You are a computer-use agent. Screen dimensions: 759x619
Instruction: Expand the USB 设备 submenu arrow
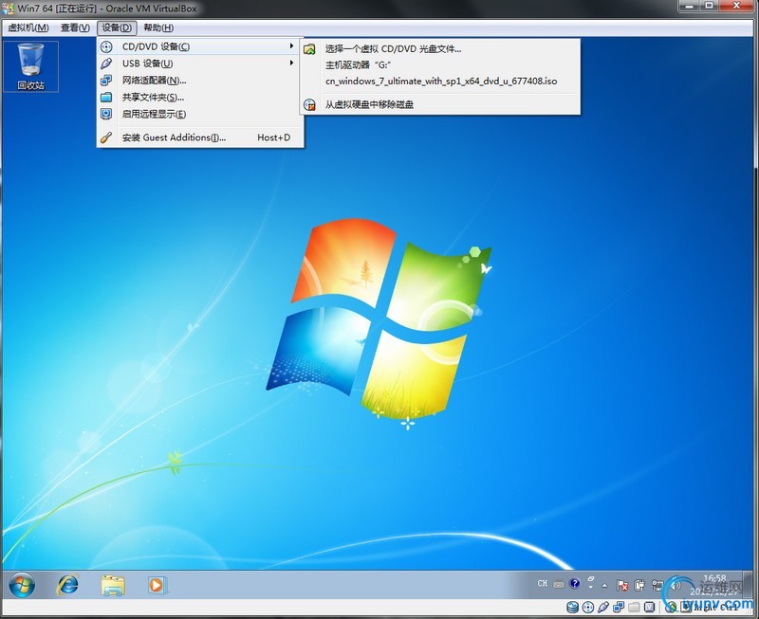[291, 63]
